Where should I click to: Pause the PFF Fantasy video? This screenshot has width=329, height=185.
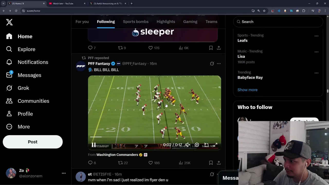[x=94, y=145]
